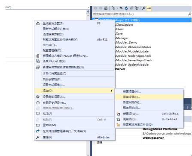Click the search magnifier icon in Solution Explorer
This screenshot has height=156, width=192.
189,14
